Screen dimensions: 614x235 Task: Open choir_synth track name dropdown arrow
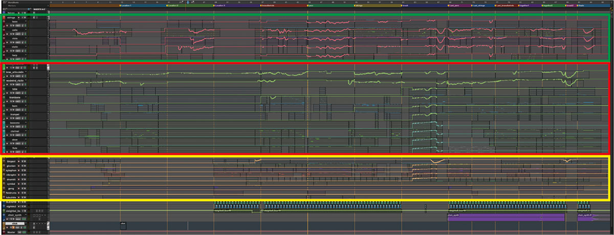pos(26,215)
